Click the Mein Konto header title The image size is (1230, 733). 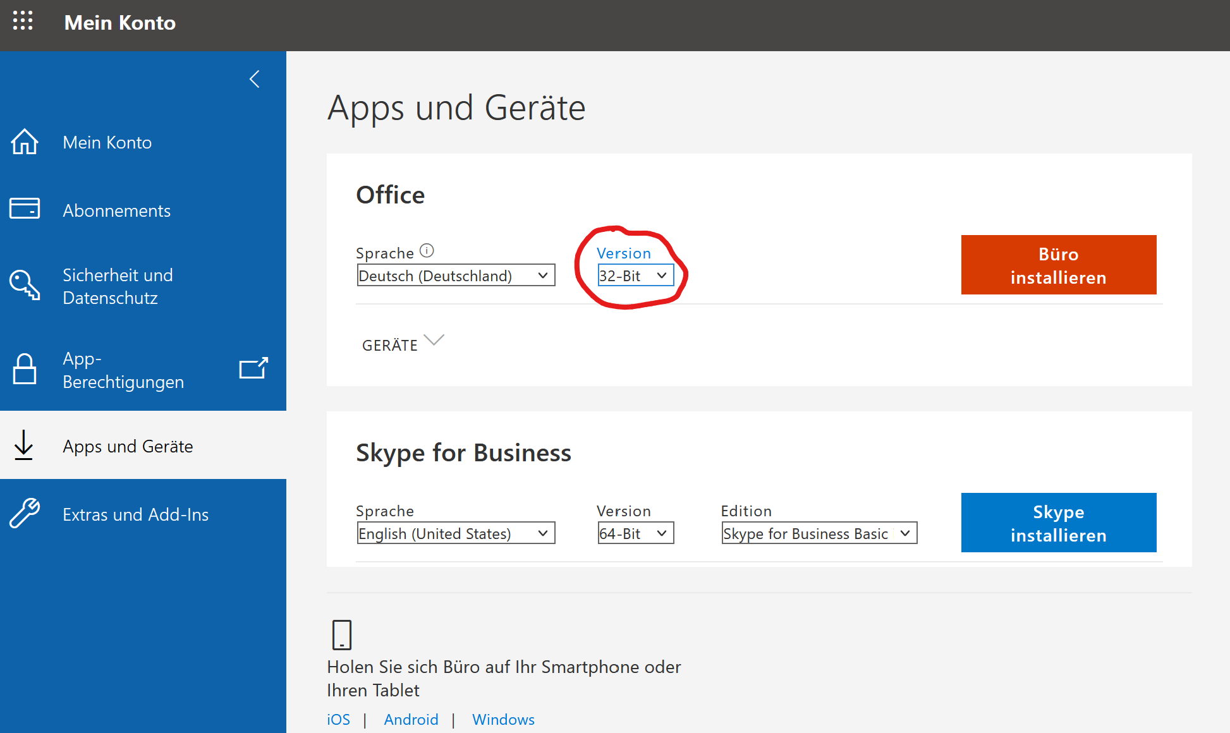click(x=120, y=23)
